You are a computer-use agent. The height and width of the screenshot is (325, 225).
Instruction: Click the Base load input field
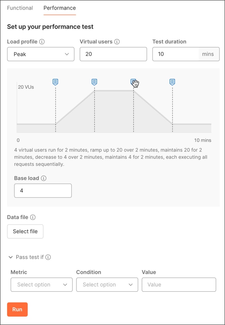[43, 191]
